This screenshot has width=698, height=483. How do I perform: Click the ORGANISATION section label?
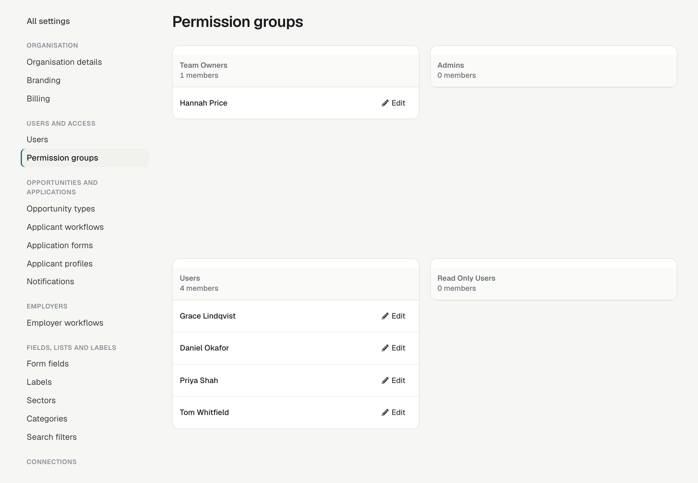click(x=52, y=45)
